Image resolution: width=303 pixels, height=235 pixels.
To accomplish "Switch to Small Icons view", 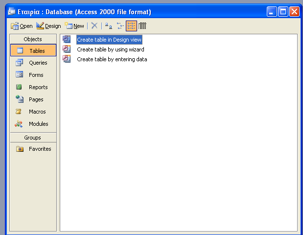I will coord(120,26).
